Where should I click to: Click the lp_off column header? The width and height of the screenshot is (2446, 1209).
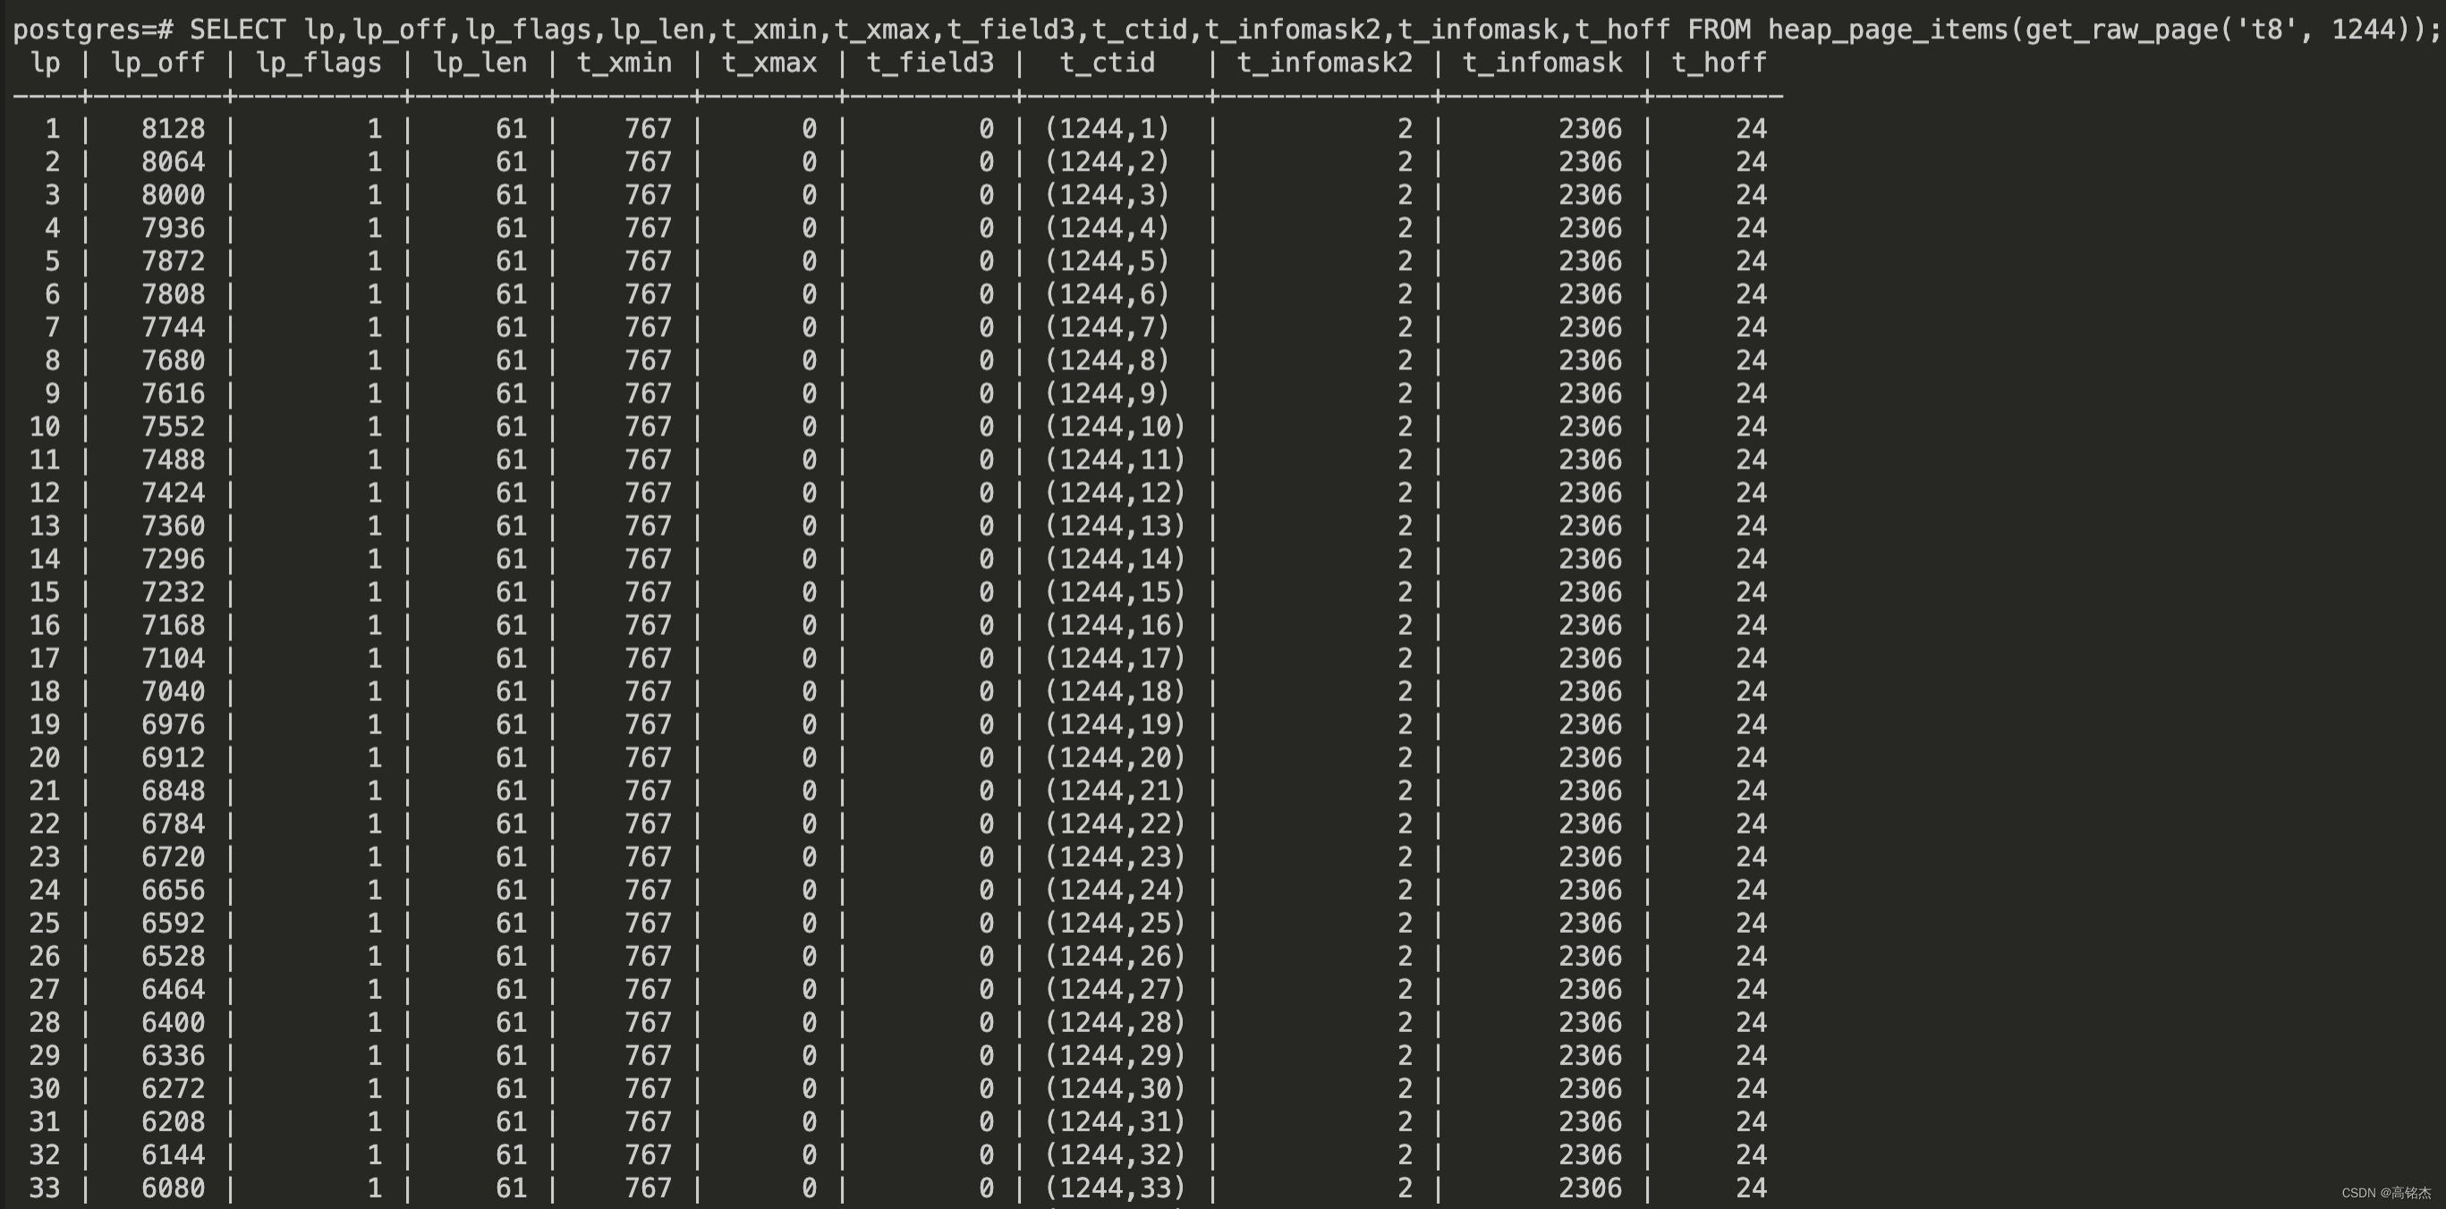[x=157, y=63]
